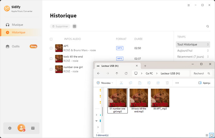Image resolution: width=215 pixels, height=138 pixels.
Task: Click the Supprimer button
Action: click(x=60, y=26)
